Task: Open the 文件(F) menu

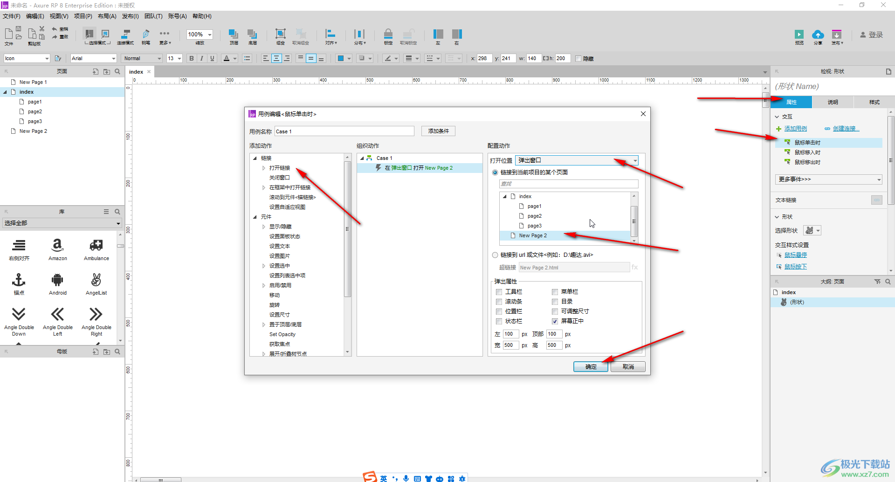Action: [12, 16]
